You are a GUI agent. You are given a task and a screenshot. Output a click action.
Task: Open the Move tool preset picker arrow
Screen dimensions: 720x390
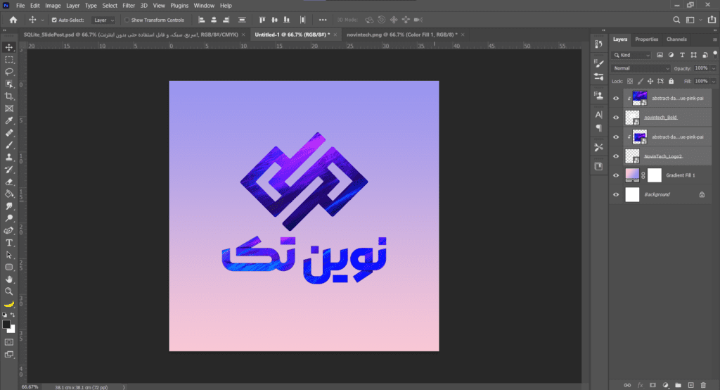[42, 20]
